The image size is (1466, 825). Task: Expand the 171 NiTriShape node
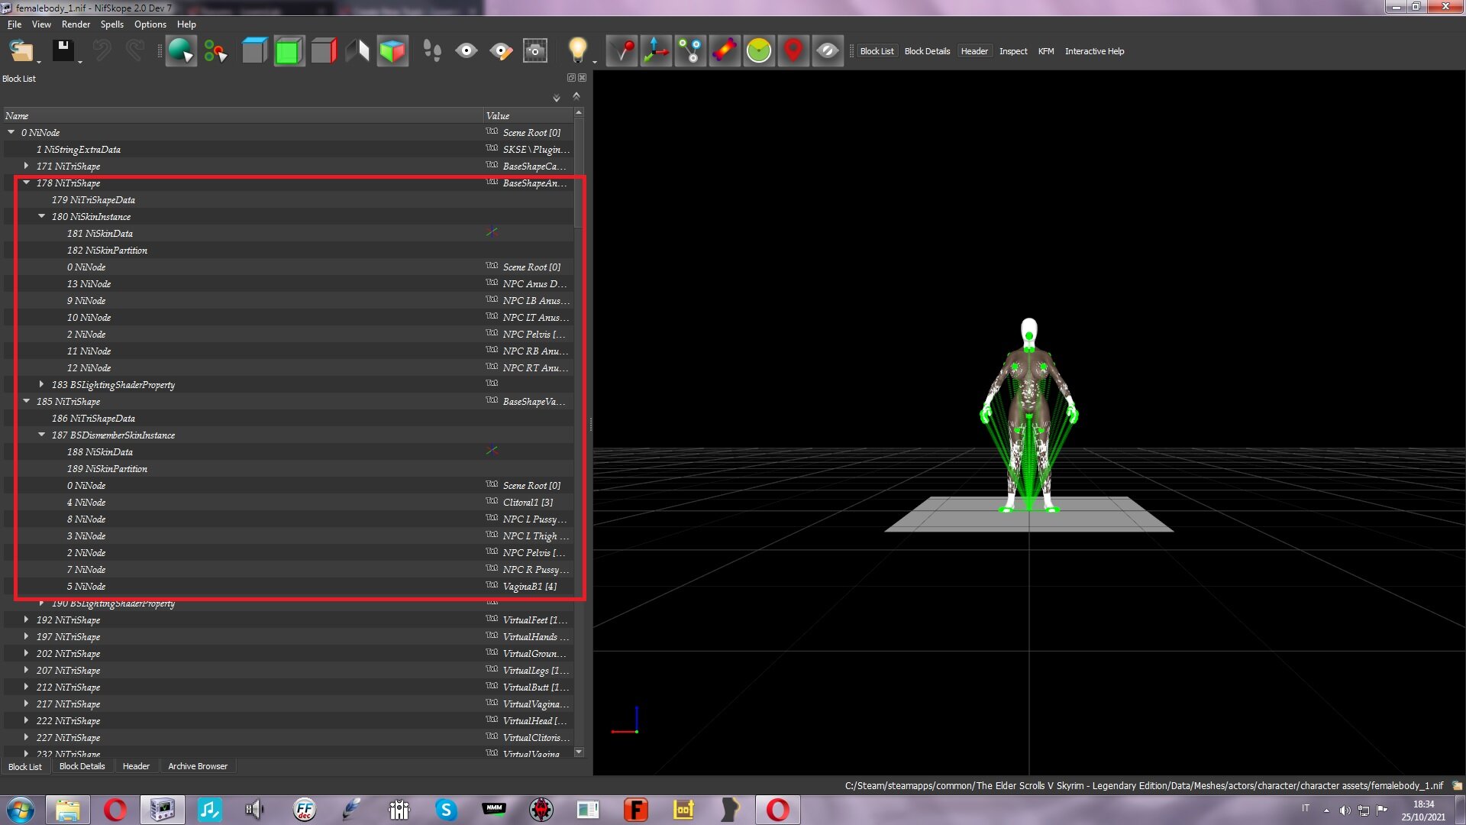tap(27, 166)
